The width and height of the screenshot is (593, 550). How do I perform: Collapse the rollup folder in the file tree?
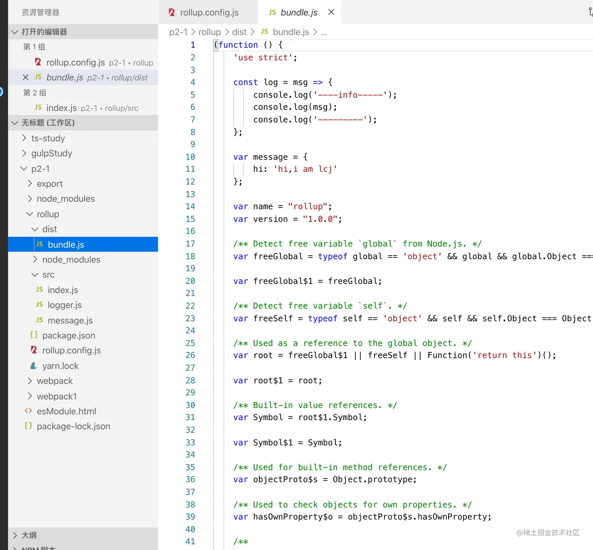[x=30, y=214]
